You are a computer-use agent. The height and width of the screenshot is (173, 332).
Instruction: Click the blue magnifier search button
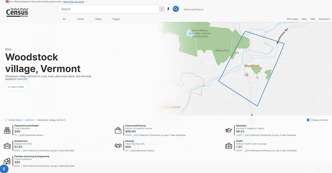176,9
